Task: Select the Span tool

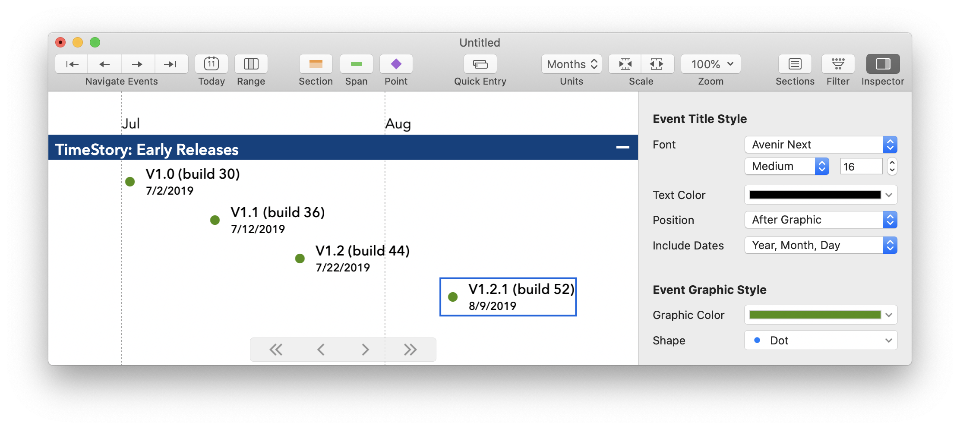Action: point(356,64)
